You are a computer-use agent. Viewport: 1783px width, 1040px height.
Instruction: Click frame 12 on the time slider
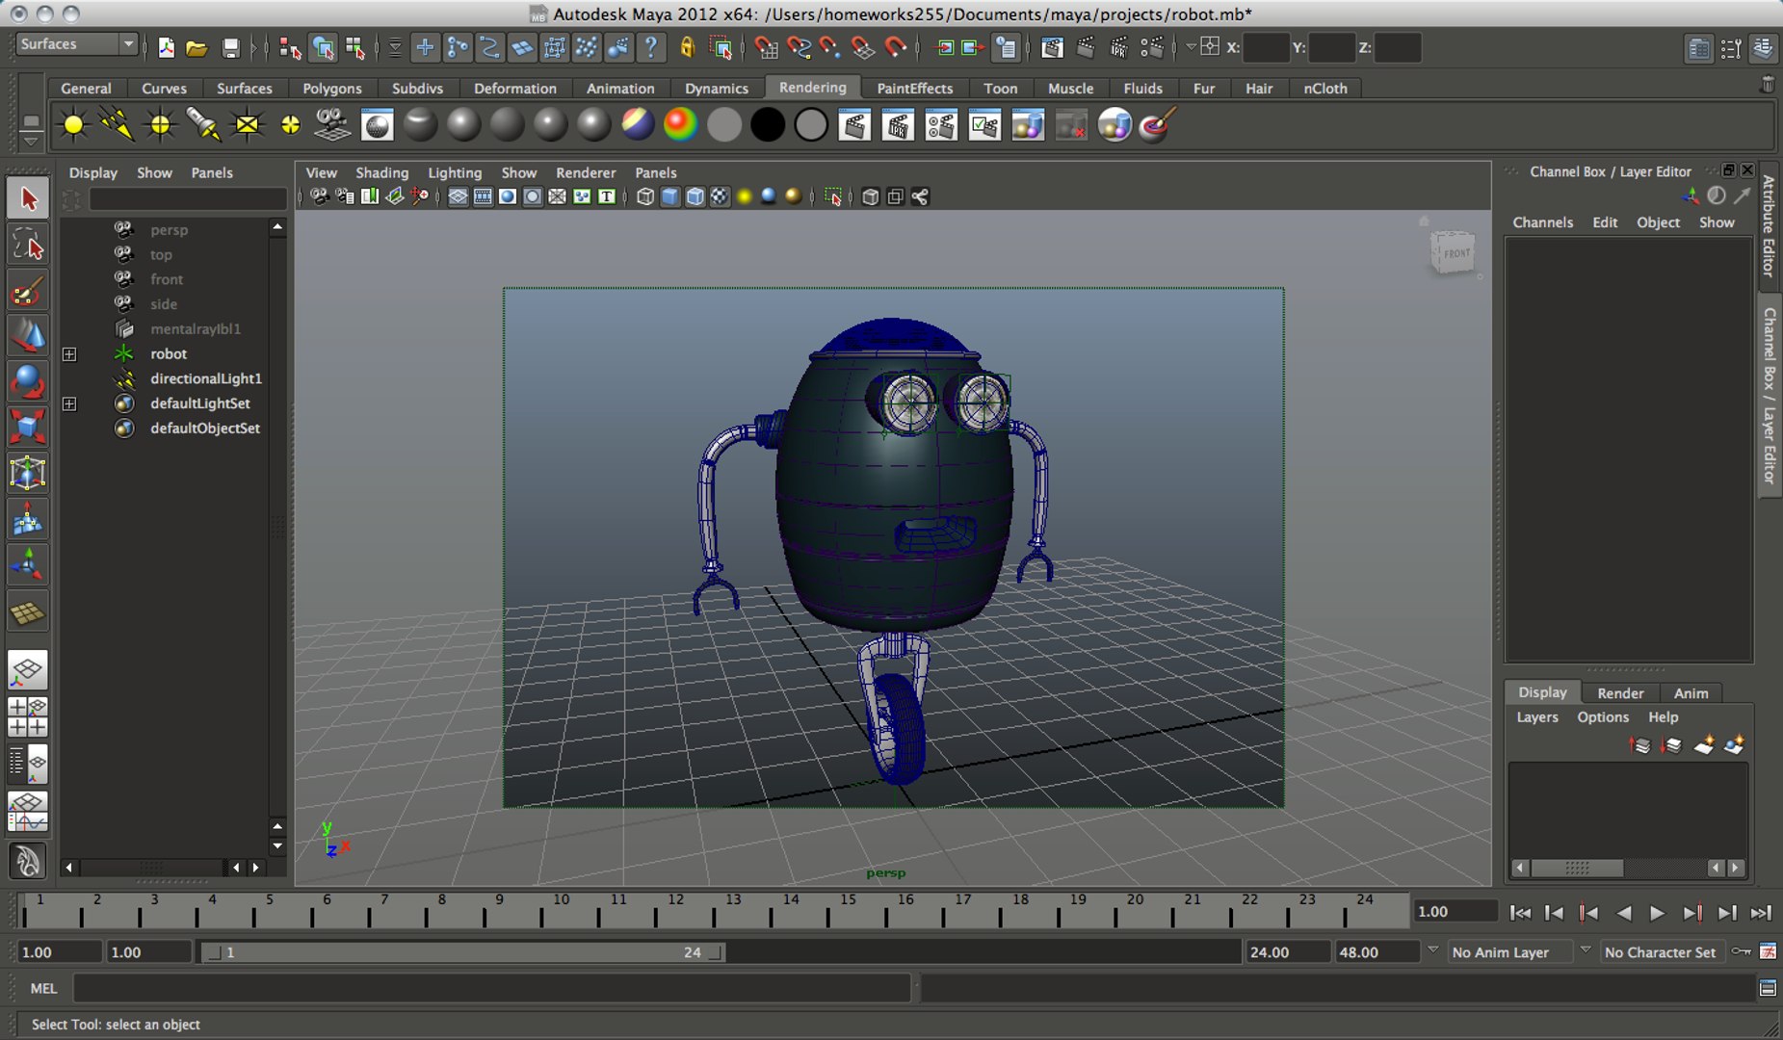click(676, 910)
